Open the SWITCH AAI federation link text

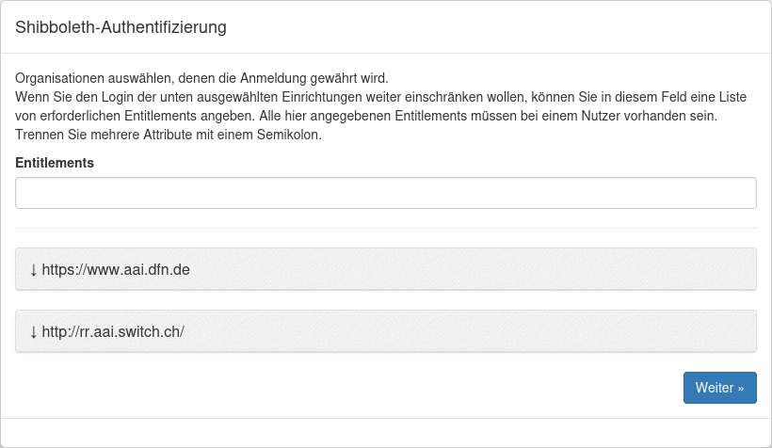pos(113,332)
